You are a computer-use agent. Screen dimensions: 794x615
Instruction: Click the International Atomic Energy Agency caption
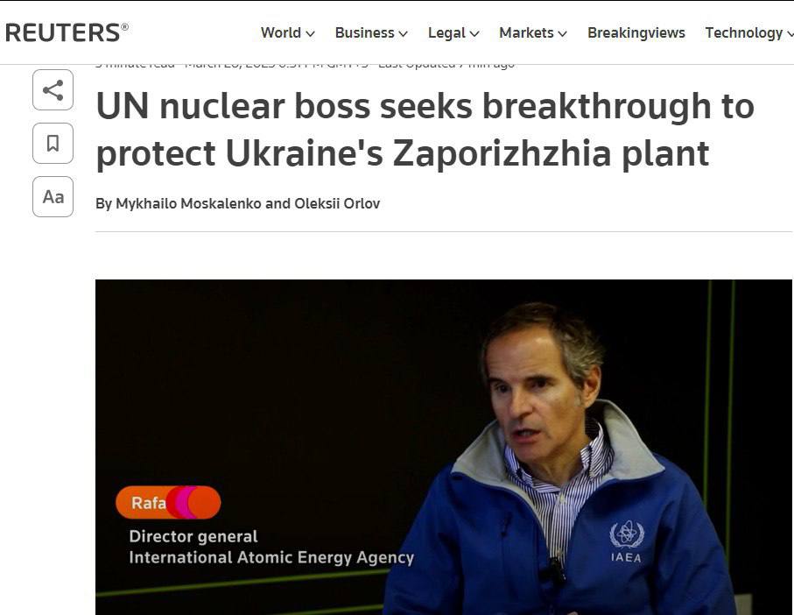[x=271, y=557]
